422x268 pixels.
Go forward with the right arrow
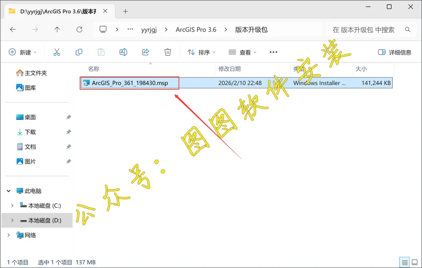click(x=35, y=30)
